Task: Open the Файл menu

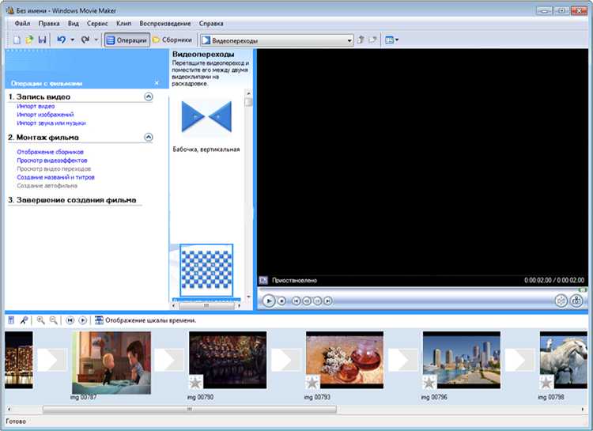Action: point(22,24)
